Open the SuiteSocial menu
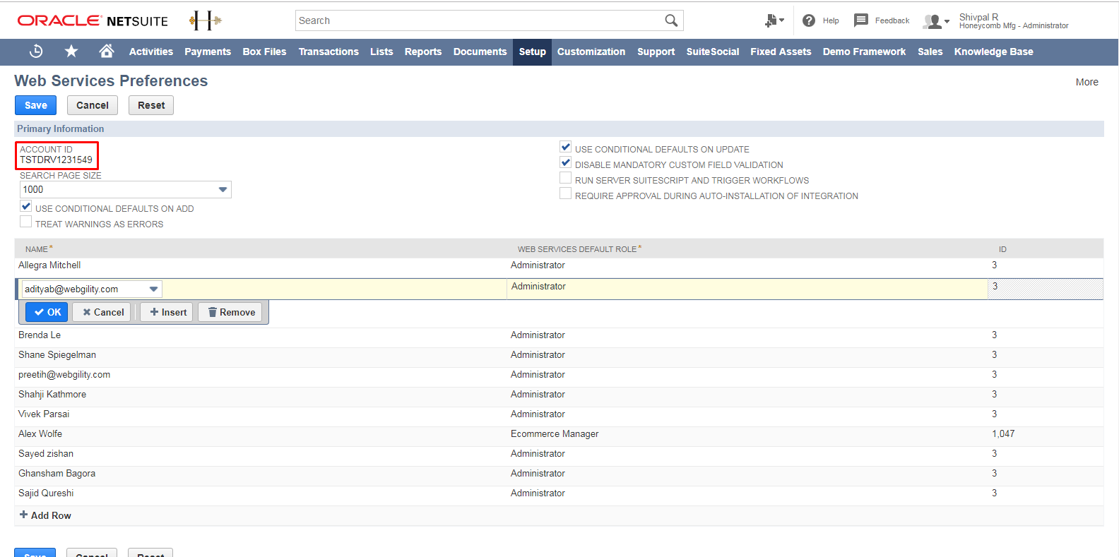The image size is (1119, 557). [x=713, y=52]
